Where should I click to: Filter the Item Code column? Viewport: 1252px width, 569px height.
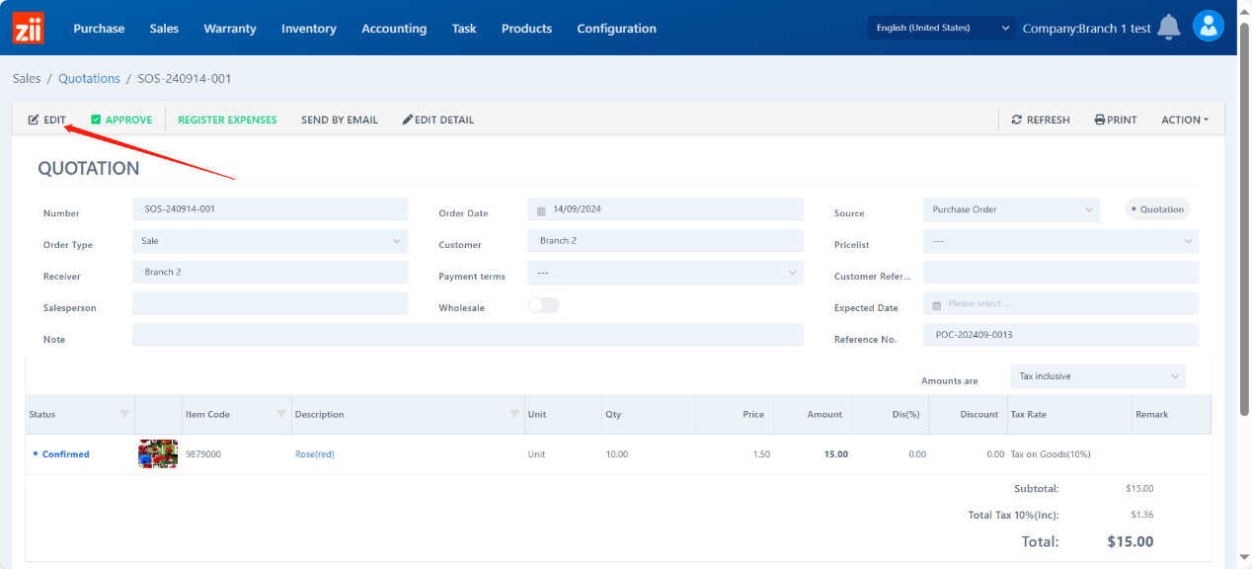[281, 414]
